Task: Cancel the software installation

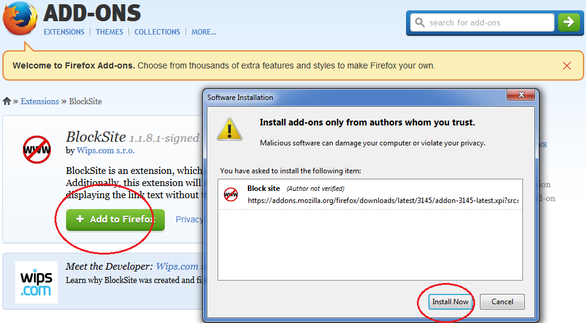Action: pos(502,302)
